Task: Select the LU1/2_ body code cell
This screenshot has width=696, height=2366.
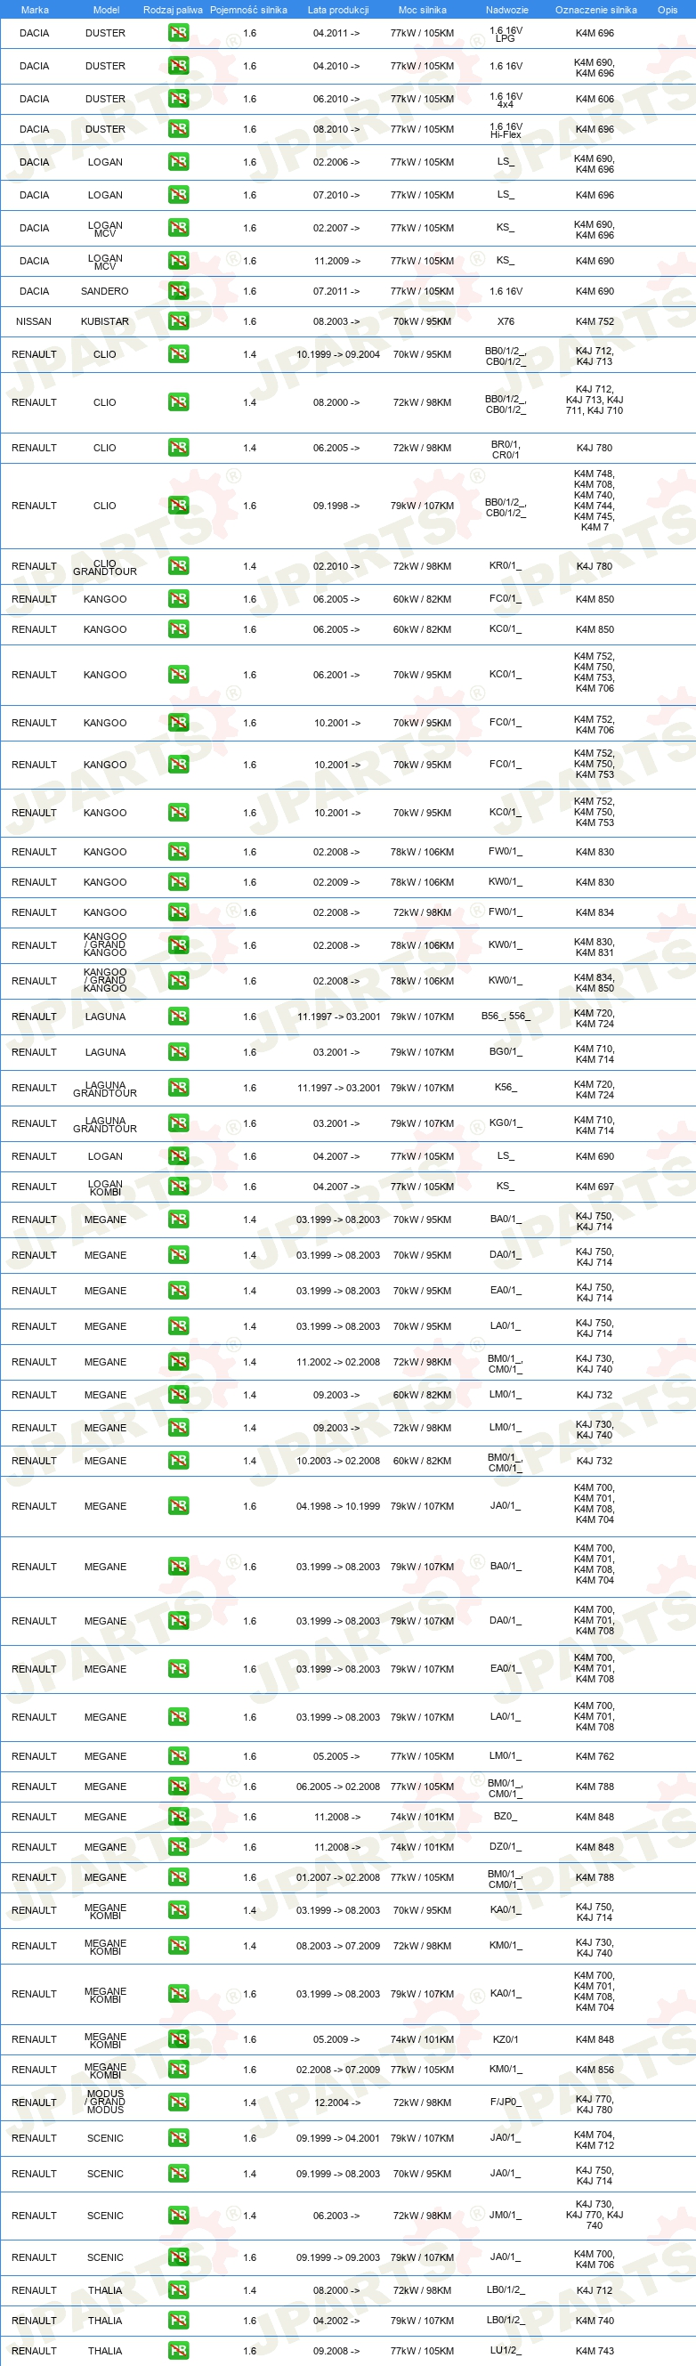Action: click(506, 2351)
